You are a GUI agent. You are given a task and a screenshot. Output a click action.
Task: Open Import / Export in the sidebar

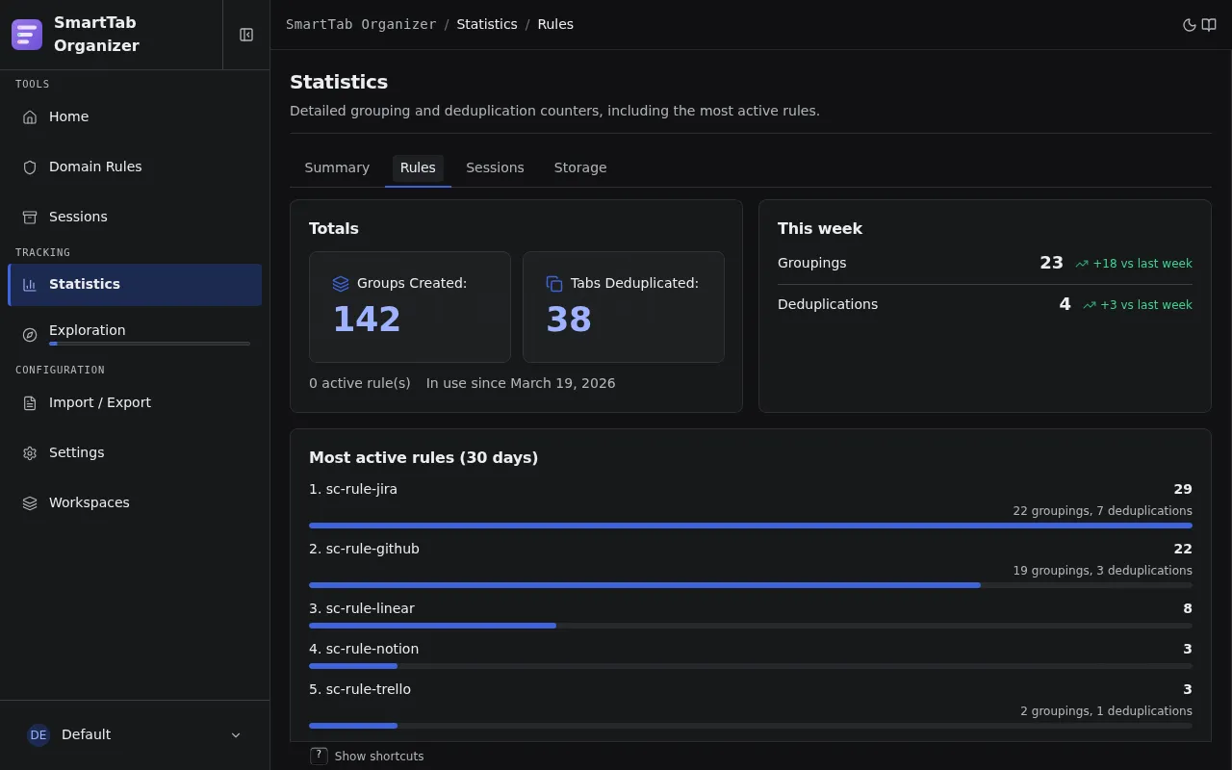(135, 402)
